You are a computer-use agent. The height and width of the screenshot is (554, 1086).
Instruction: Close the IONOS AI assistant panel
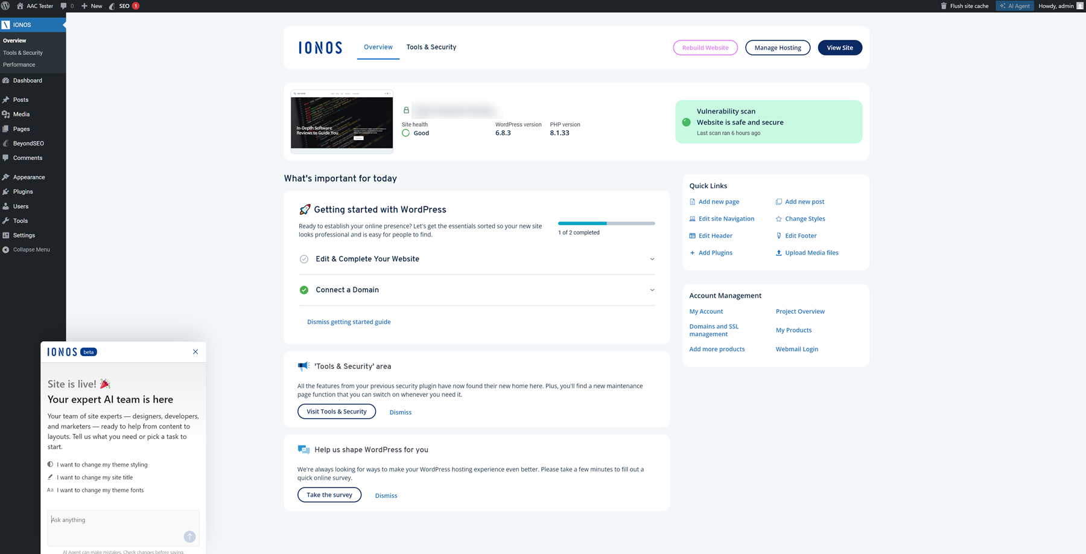pos(195,352)
